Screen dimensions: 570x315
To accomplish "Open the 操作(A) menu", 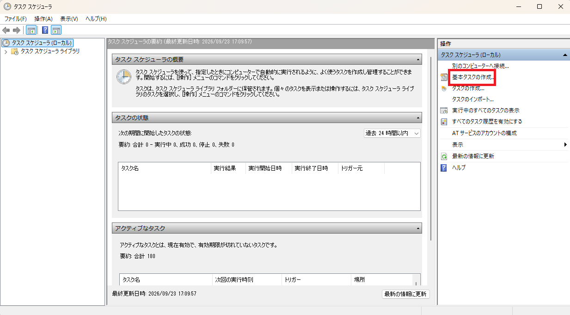I will coord(43,19).
